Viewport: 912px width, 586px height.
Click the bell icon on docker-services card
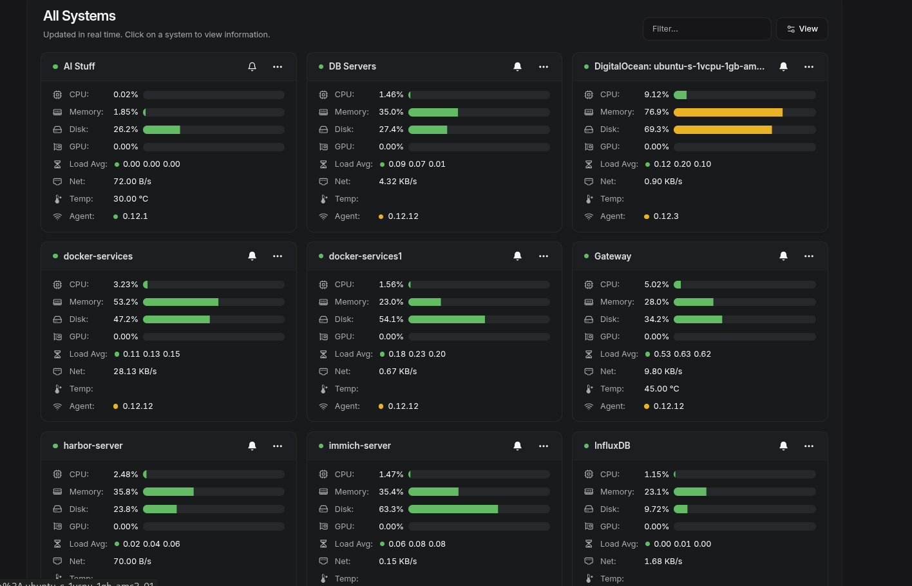[252, 256]
